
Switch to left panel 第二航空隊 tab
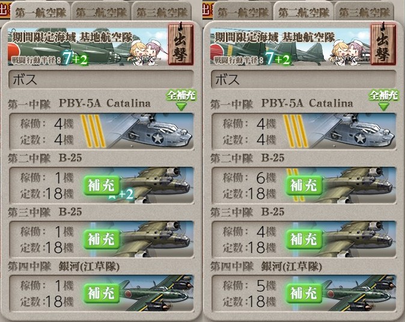[101, 12]
